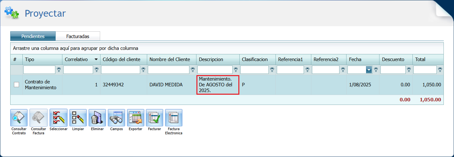Open the Campos binoculars tool
Image resolution: width=454 pixels, height=157 pixels.
pyautogui.click(x=116, y=118)
